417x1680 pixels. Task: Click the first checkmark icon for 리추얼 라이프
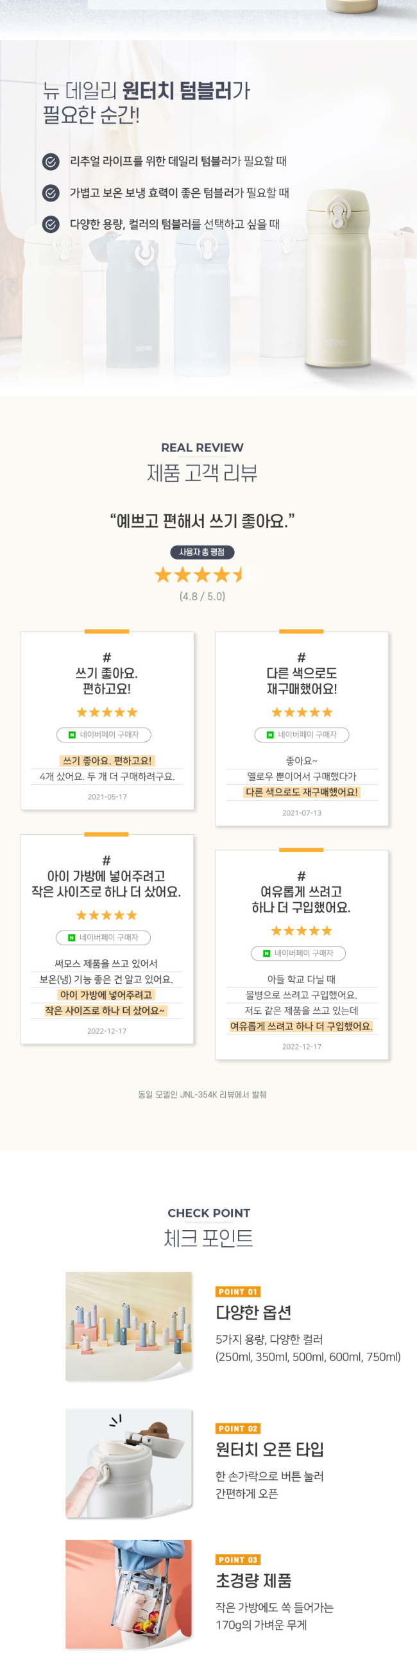51,161
